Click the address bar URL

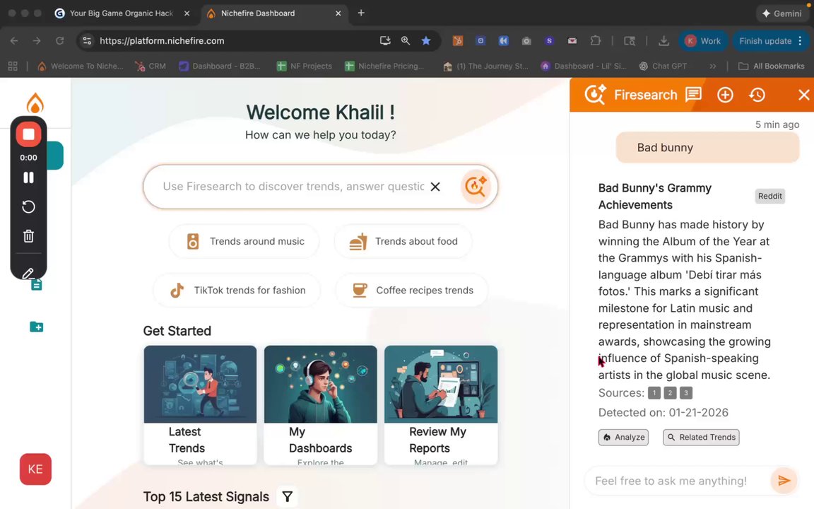[162, 40]
